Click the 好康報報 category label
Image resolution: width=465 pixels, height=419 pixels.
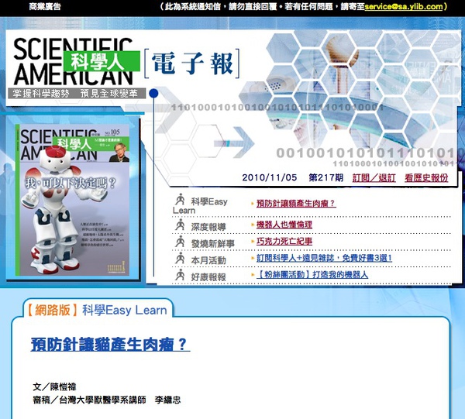click(208, 277)
